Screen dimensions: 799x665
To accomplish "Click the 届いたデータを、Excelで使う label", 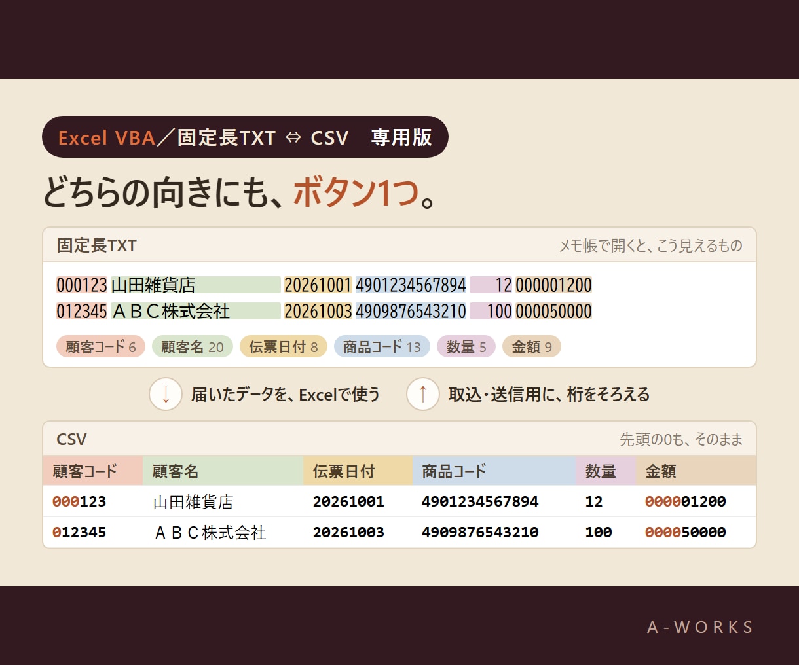I will tap(286, 395).
